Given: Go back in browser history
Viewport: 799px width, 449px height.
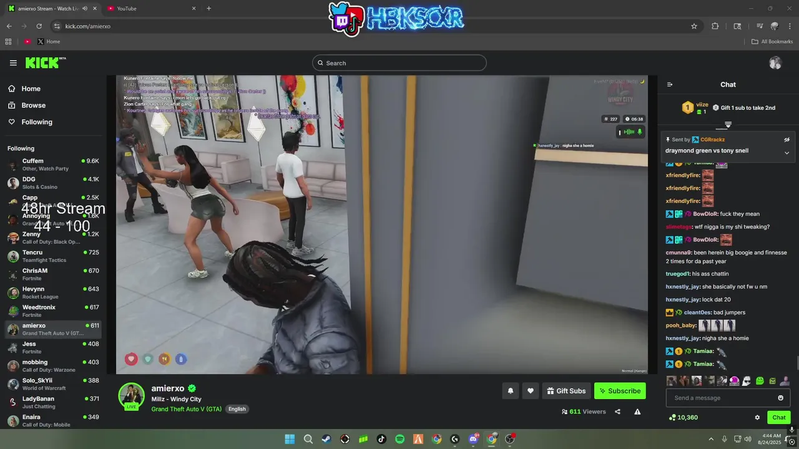Looking at the screenshot, I should click(9, 26).
